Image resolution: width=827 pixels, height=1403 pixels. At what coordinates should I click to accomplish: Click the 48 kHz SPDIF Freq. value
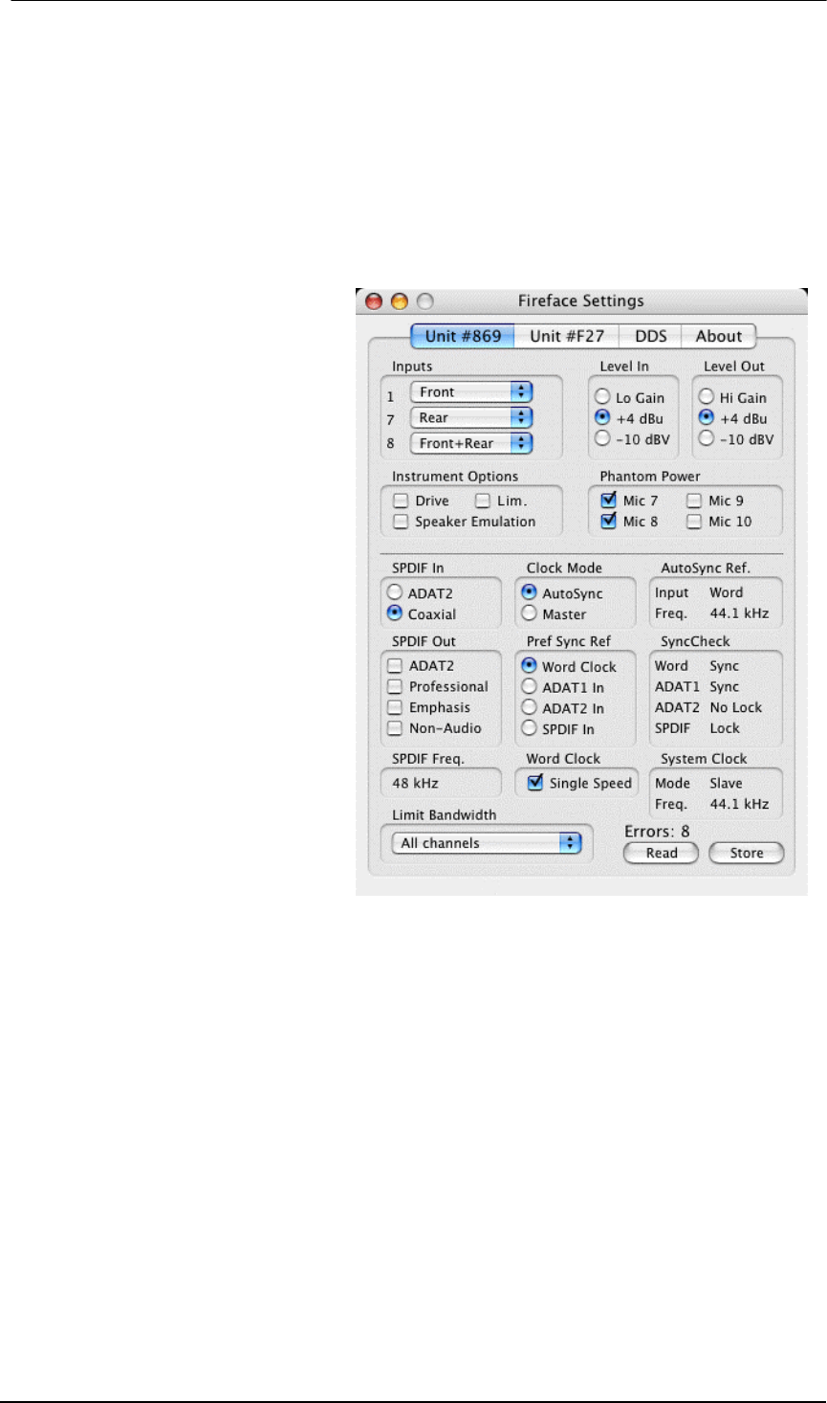(416, 783)
